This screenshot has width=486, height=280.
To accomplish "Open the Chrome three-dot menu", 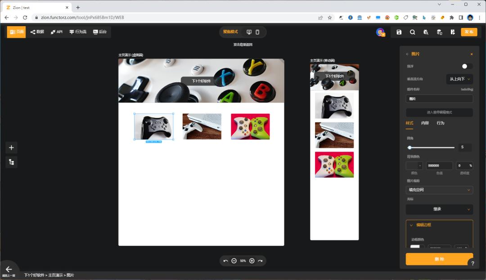I will [x=480, y=18].
